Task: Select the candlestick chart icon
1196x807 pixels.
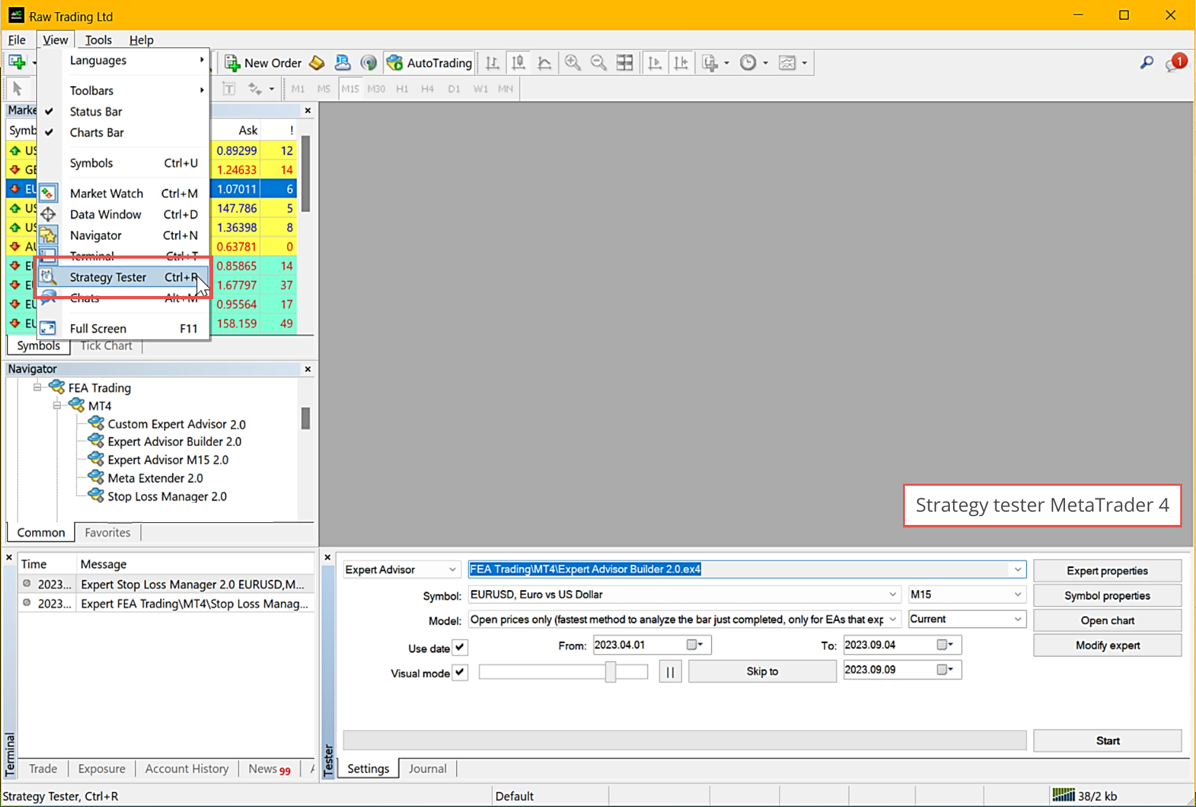Action: pos(518,63)
